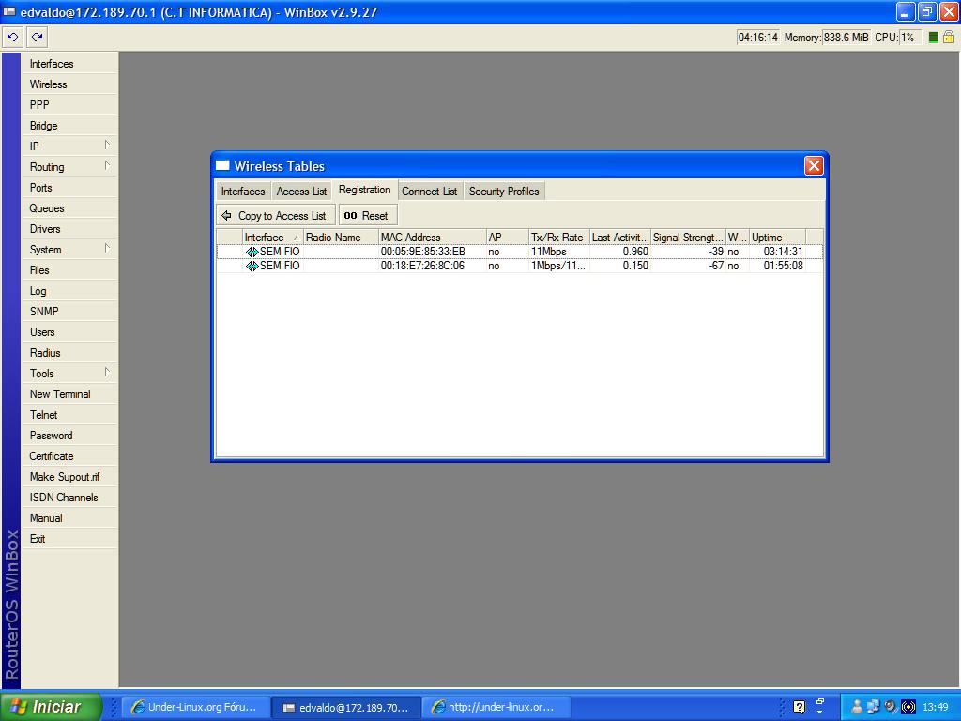Image resolution: width=961 pixels, height=721 pixels.
Task: Sort by the MAC Address column header
Action: point(432,238)
